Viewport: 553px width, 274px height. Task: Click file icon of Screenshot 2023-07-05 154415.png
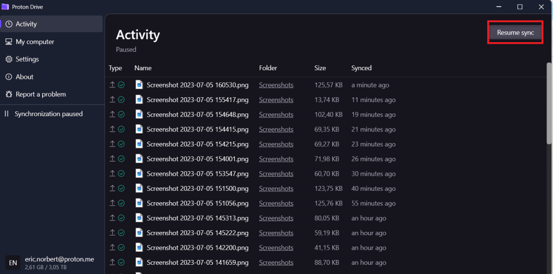pyautogui.click(x=139, y=129)
